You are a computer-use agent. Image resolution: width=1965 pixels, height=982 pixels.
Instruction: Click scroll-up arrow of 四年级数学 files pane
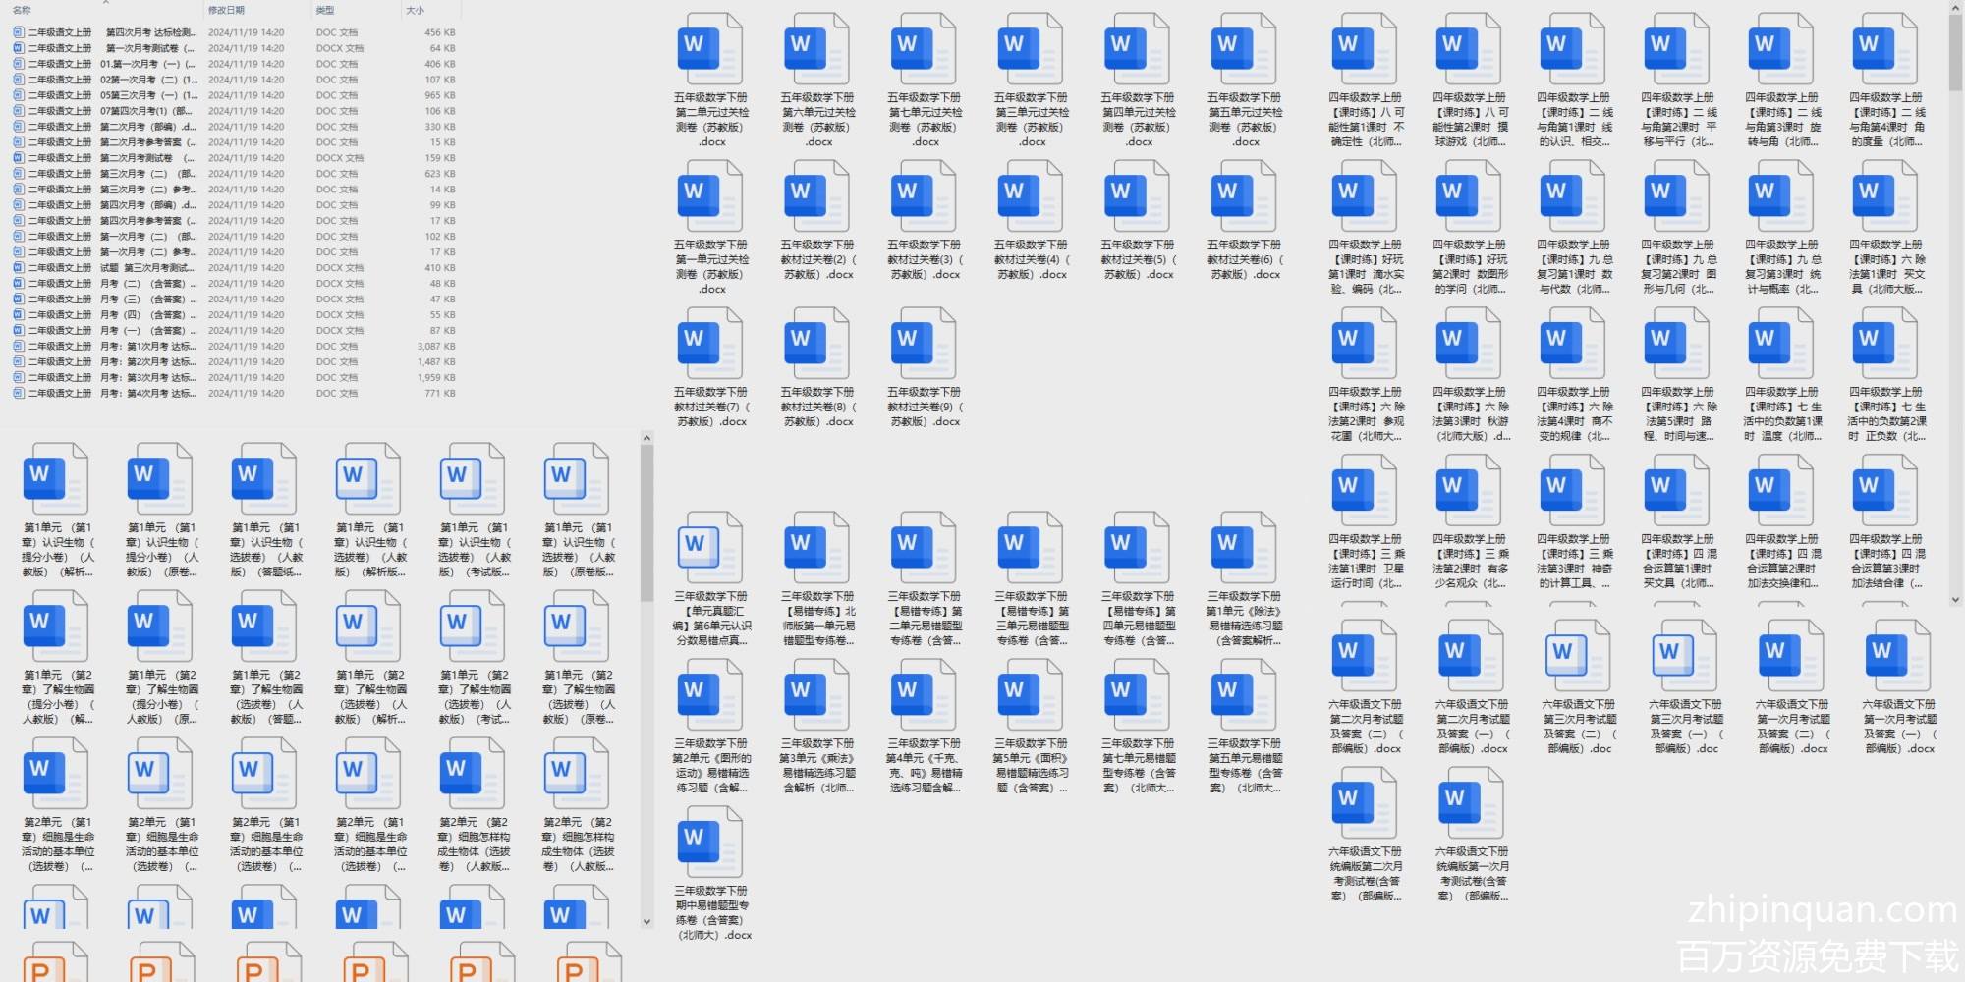[x=1955, y=9]
